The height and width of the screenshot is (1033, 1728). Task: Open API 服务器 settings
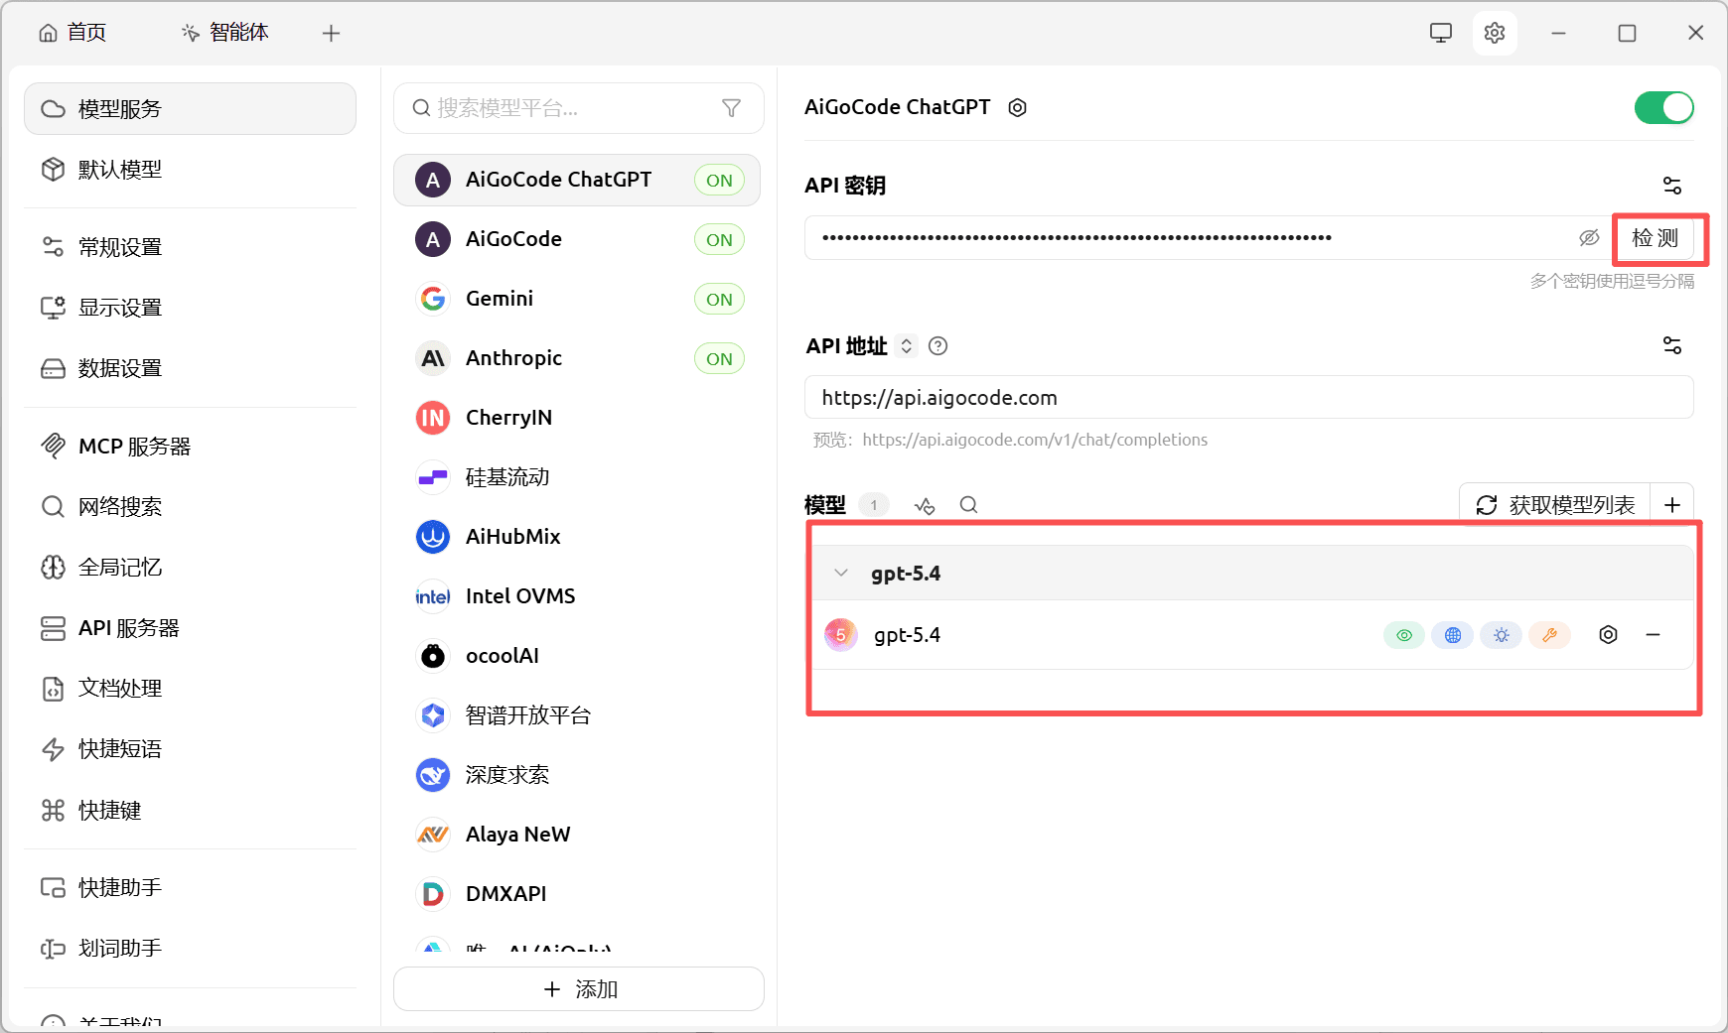(x=190, y=628)
